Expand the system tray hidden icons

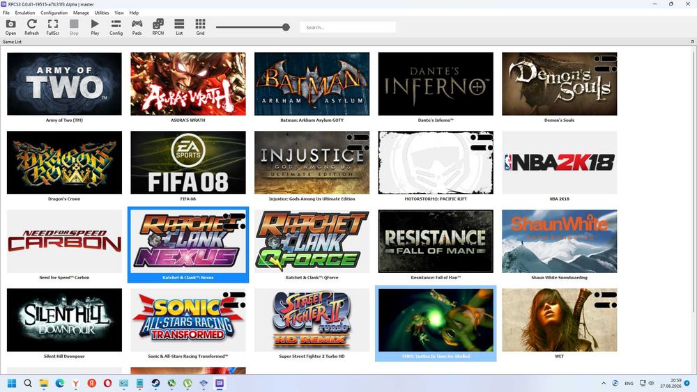[603, 383]
